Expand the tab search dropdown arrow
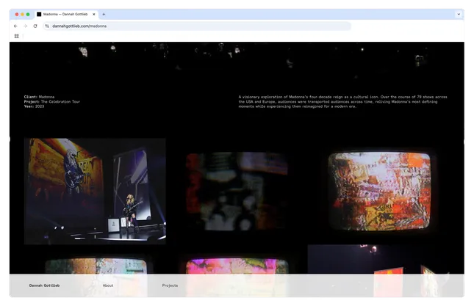The width and height of the screenshot is (474, 306). coord(459,14)
